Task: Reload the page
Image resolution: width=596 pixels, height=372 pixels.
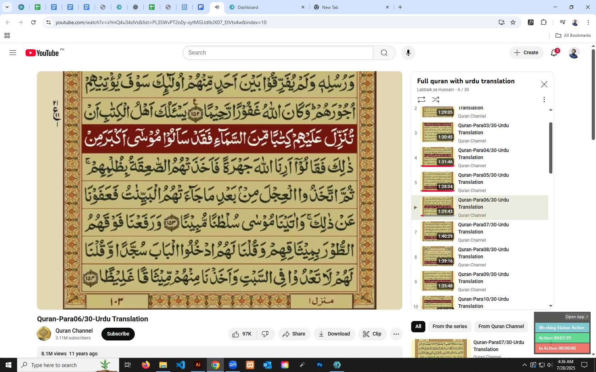Action: 33,22
